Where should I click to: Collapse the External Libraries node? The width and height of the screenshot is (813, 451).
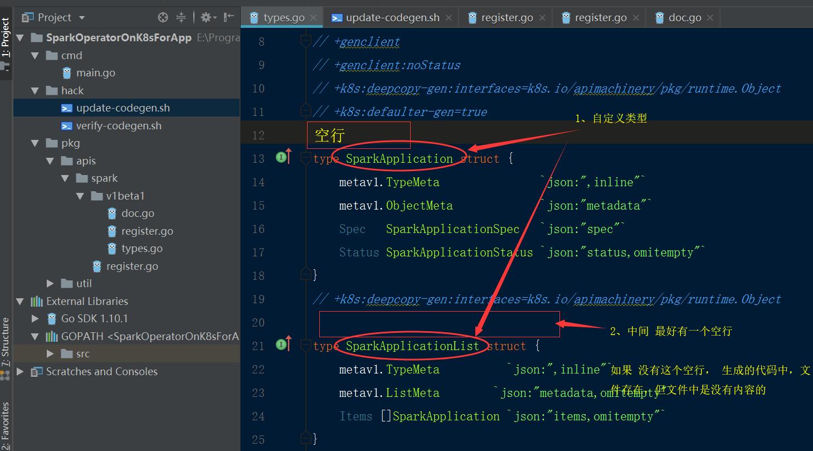click(21, 302)
